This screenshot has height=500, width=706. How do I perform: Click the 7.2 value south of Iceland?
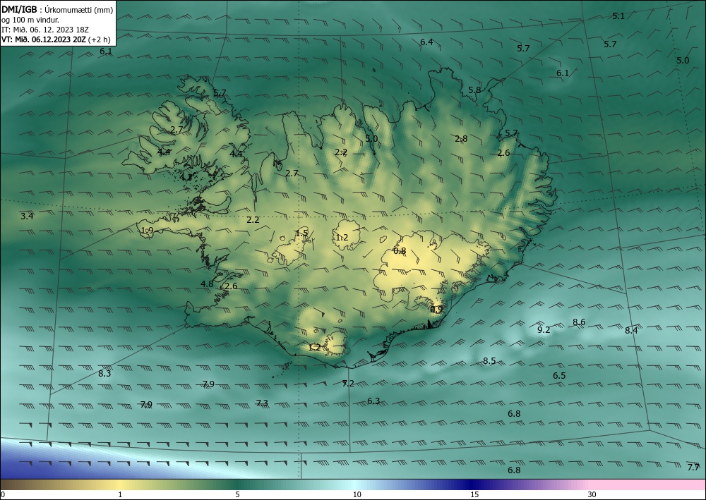click(348, 384)
